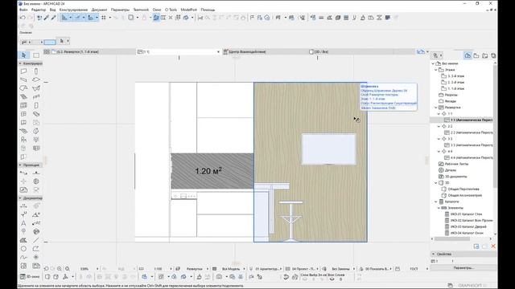Screen dimensions: 515x289
Task: Collapse the Развертки tree node
Action: coord(436,108)
